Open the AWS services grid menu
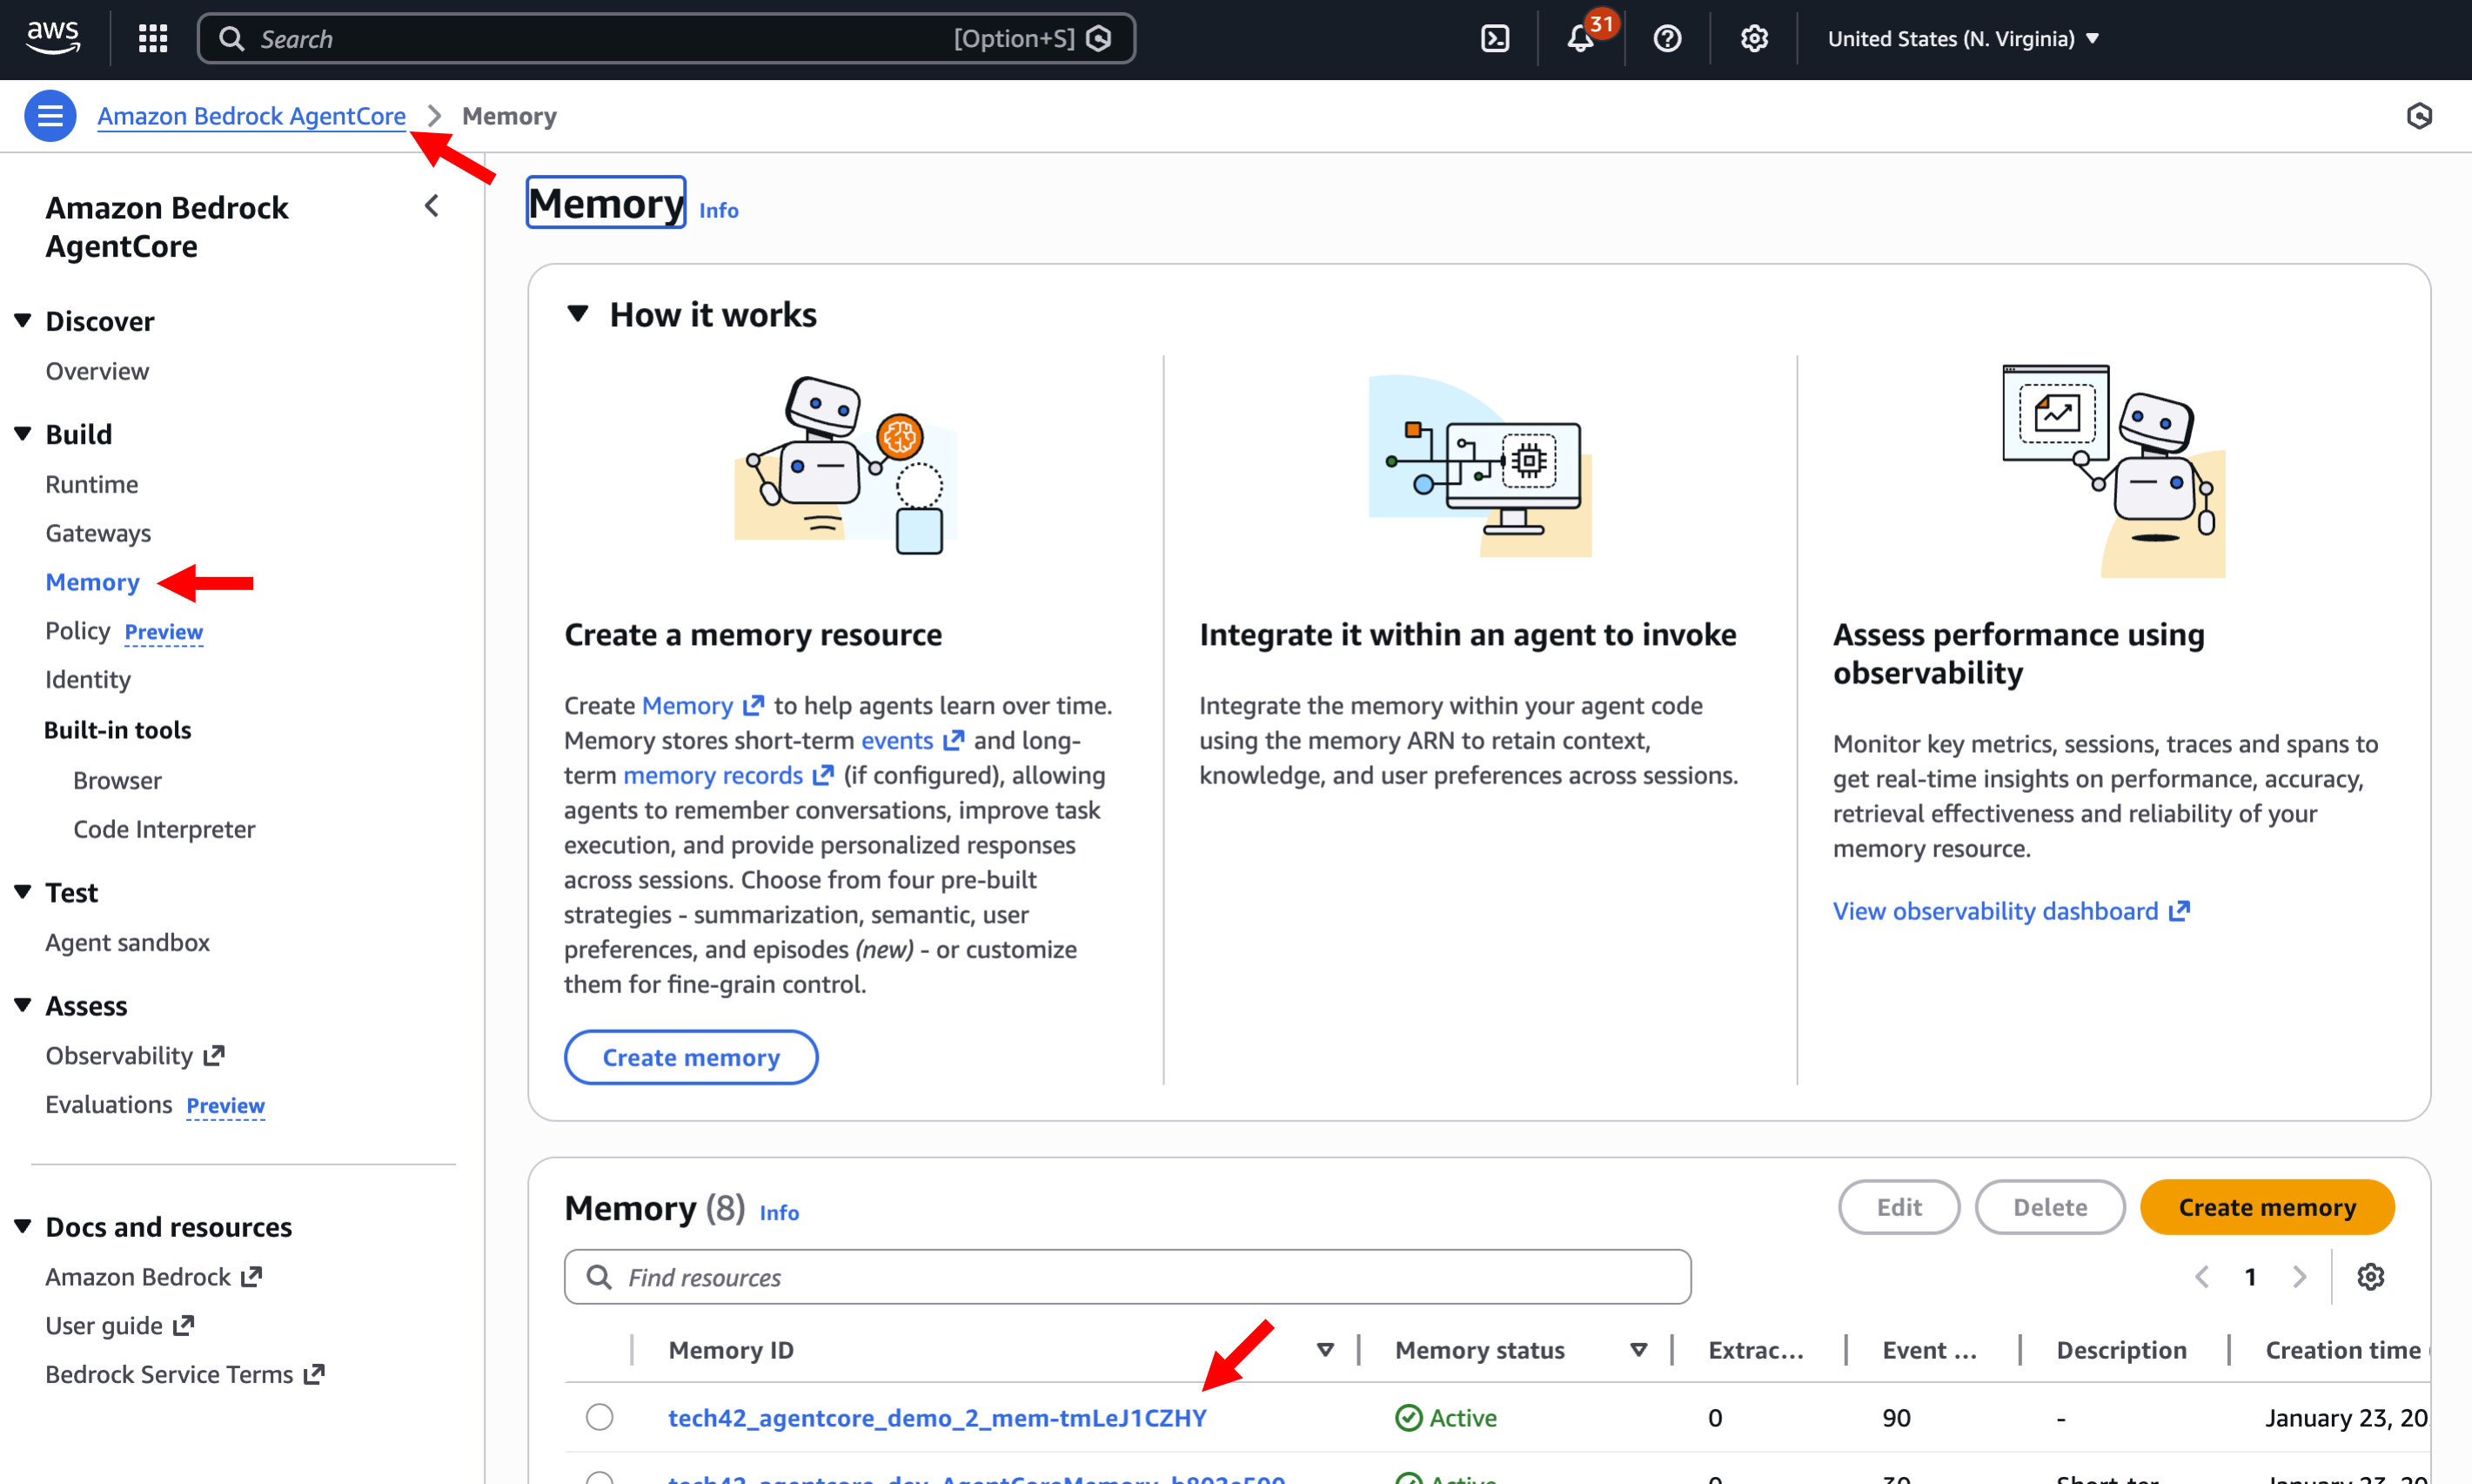The width and height of the screenshot is (2472, 1484). tap(153, 39)
